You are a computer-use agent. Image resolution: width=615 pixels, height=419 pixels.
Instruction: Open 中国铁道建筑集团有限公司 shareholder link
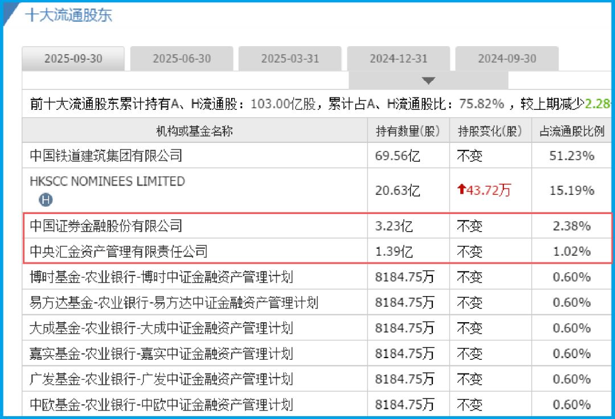106,155
